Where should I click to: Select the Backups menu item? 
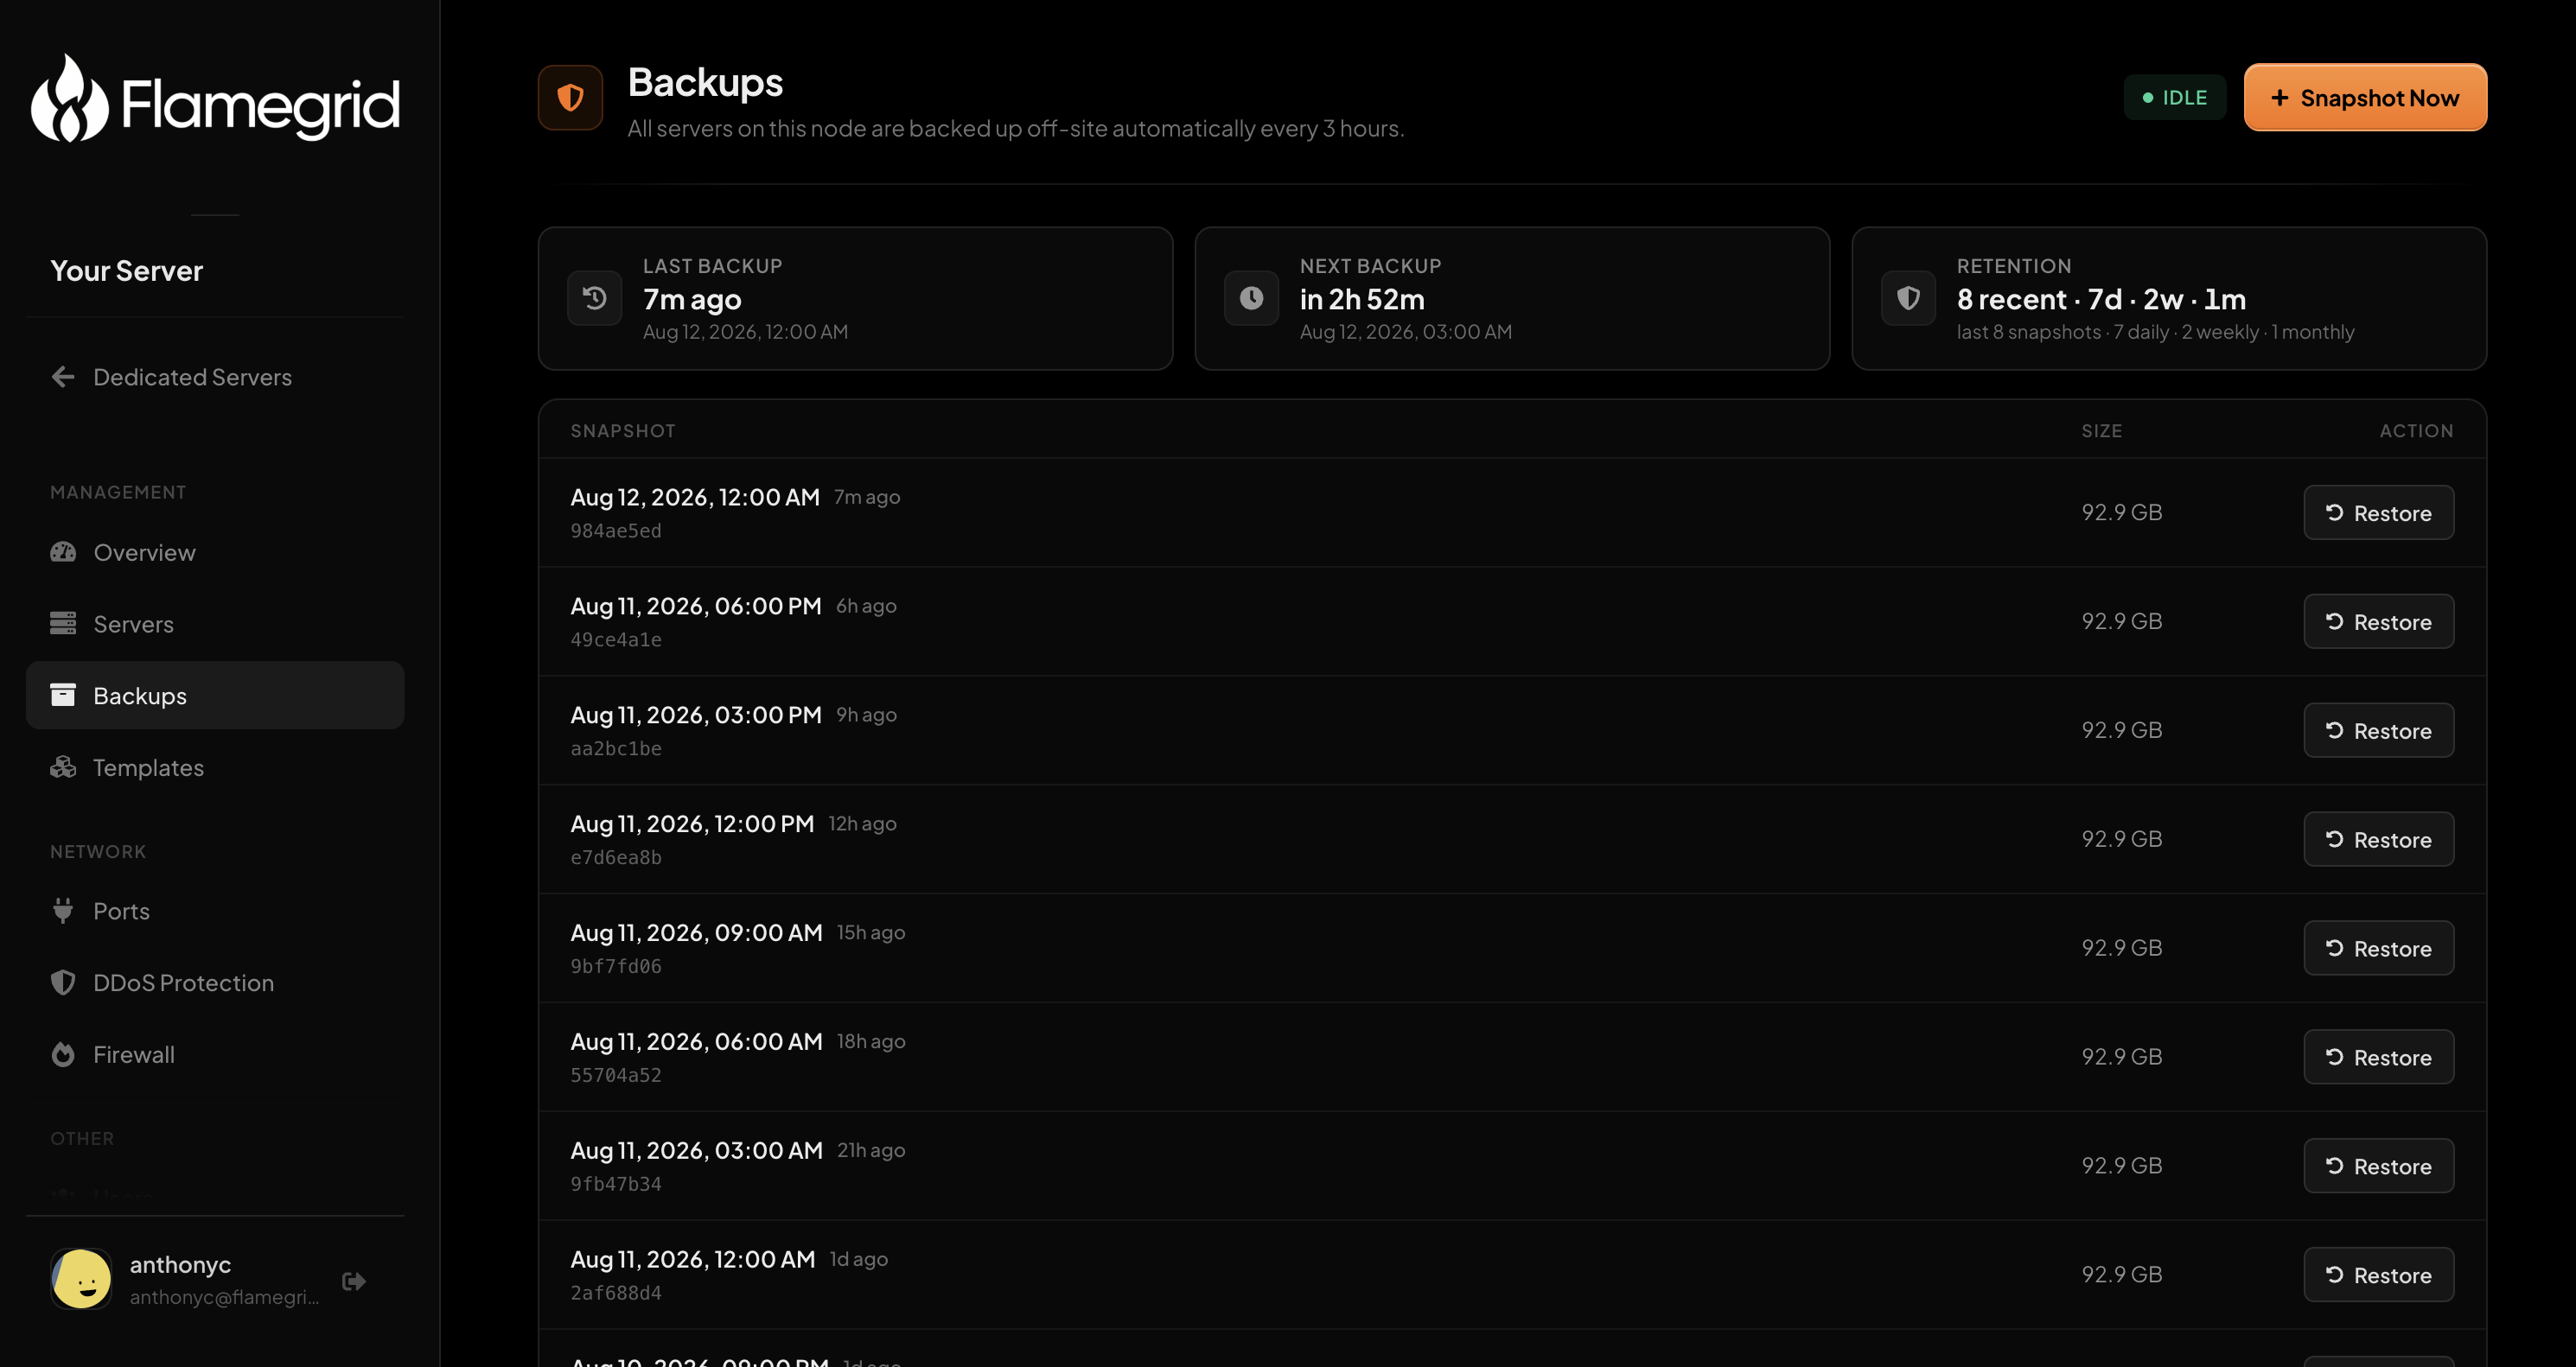215,696
